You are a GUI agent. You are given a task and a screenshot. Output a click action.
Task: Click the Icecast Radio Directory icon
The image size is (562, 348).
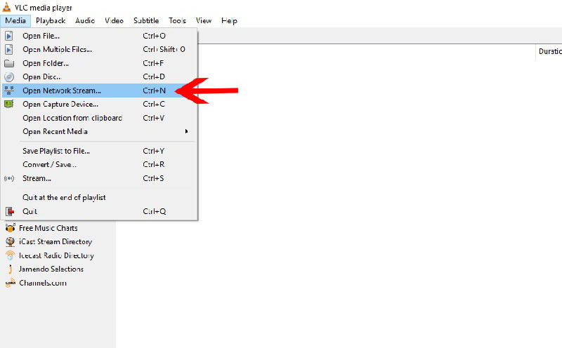10,255
